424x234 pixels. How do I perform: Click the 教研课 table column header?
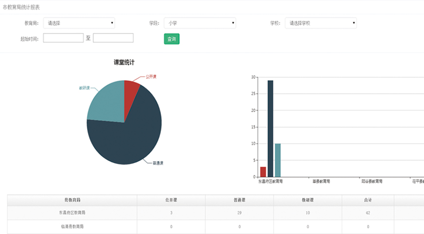tap(308, 200)
